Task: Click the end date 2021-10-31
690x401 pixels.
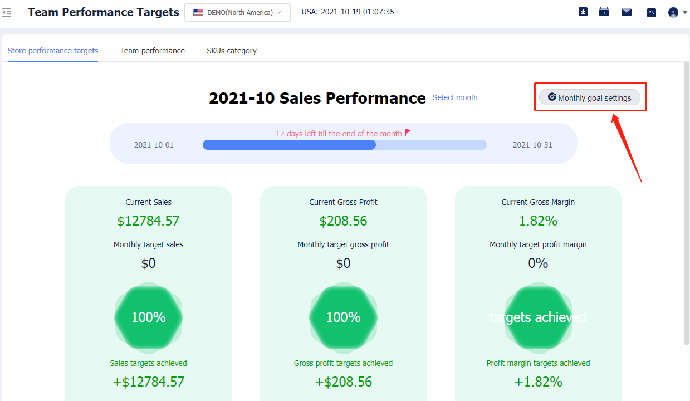Action: coord(532,145)
